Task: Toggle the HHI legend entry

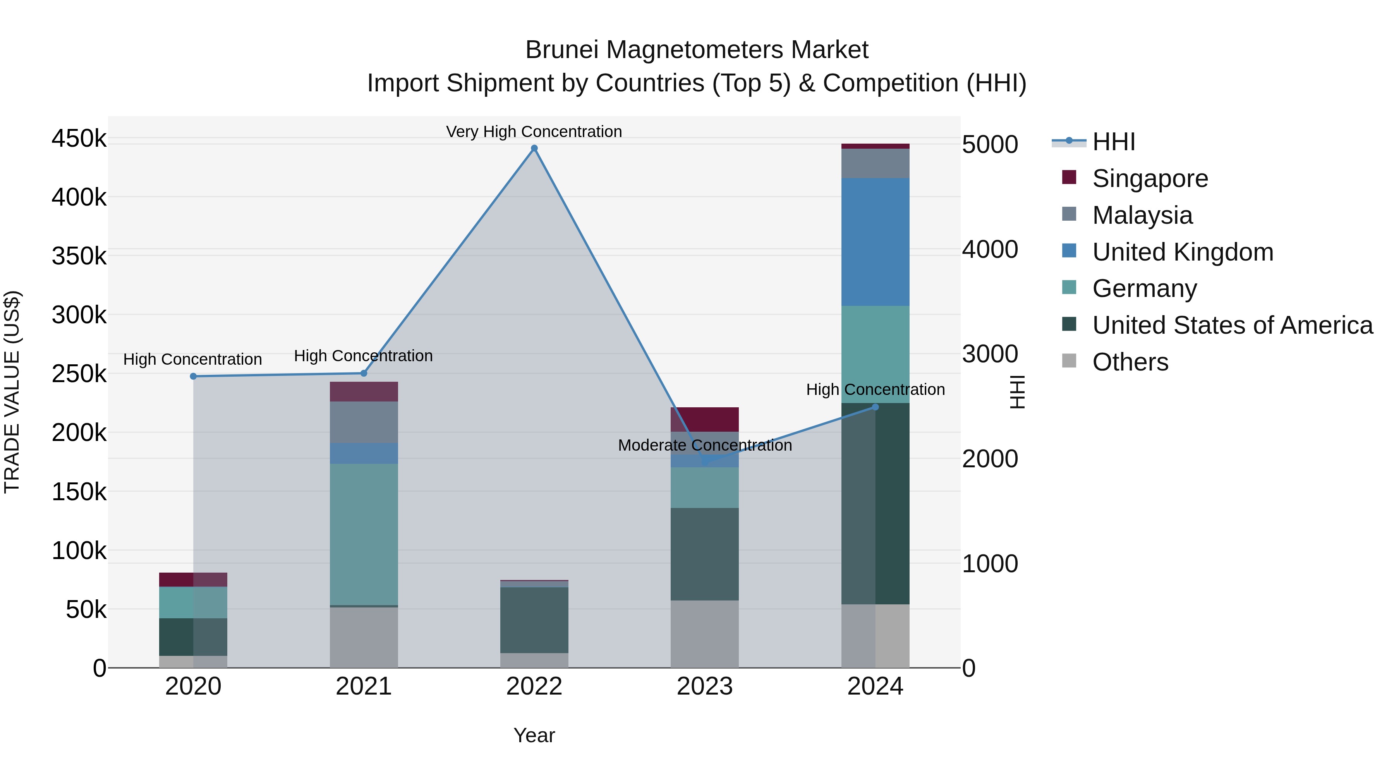Action: (1093, 142)
